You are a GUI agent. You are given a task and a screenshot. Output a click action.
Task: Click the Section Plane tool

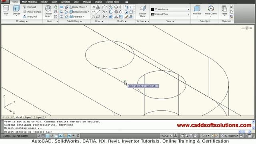(142, 11)
